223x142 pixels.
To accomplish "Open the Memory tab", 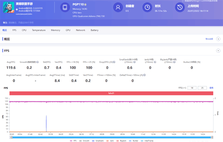I will point(55,30).
